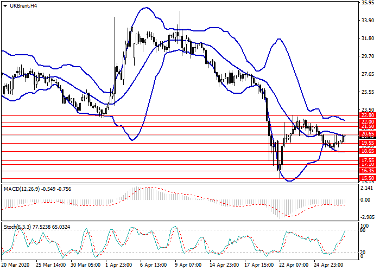380x271 pixels.
Task: Click the triangle icon beside UKBrent,H4 title
Action: click(x=4, y=5)
